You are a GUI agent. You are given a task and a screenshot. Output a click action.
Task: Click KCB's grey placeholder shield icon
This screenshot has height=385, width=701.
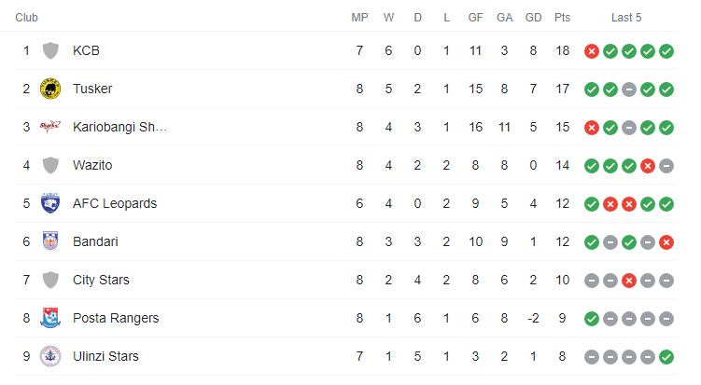click(x=50, y=50)
